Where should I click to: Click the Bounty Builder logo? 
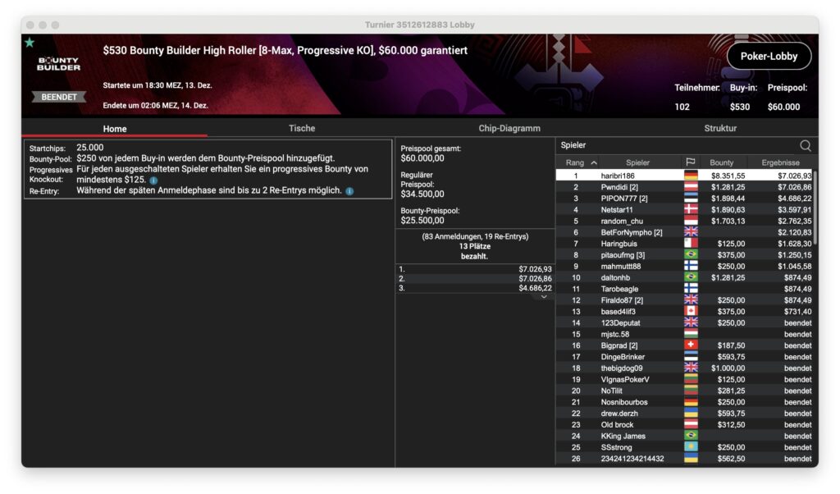58,63
